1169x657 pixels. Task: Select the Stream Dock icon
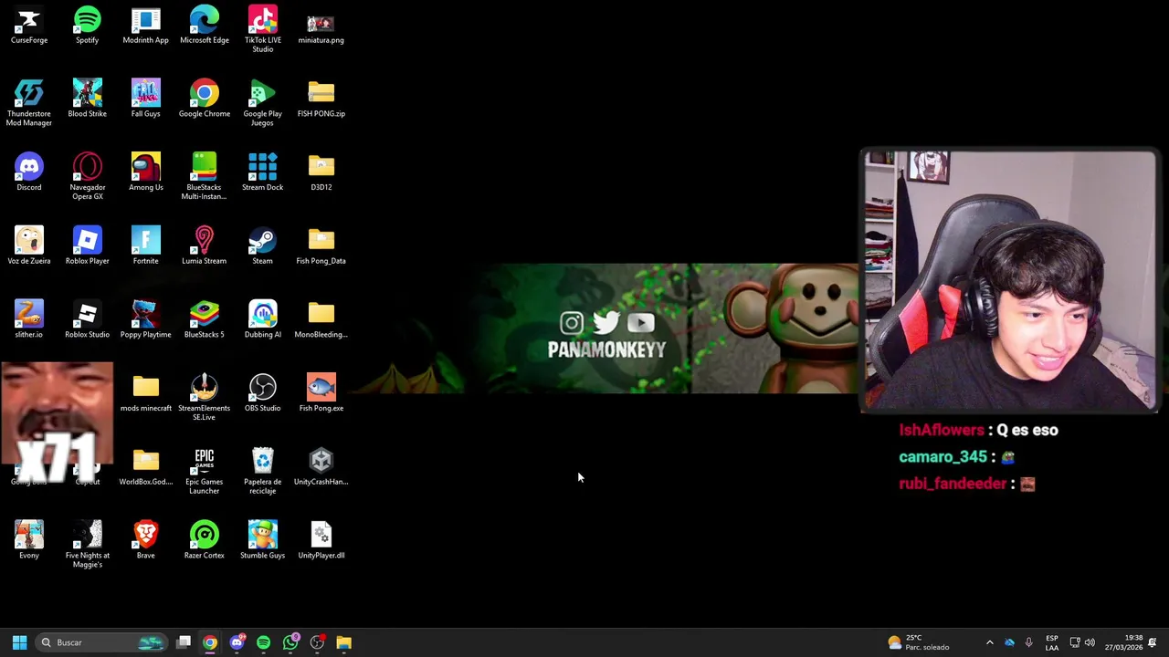tap(263, 173)
